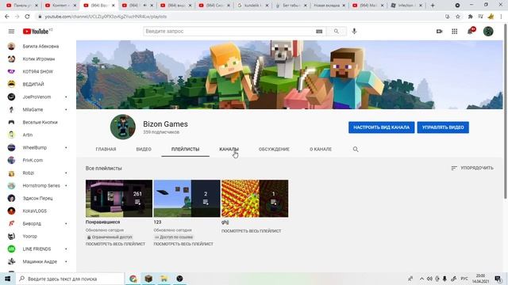508x285 pixels.
Task: Reload the page
Action: [27, 17]
